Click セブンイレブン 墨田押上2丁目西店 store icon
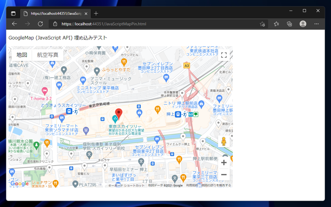This screenshot has height=207, width=331. pos(166,78)
